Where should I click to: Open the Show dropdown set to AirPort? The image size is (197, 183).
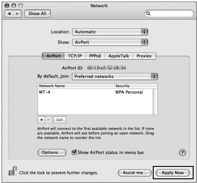pyautogui.click(x=110, y=42)
